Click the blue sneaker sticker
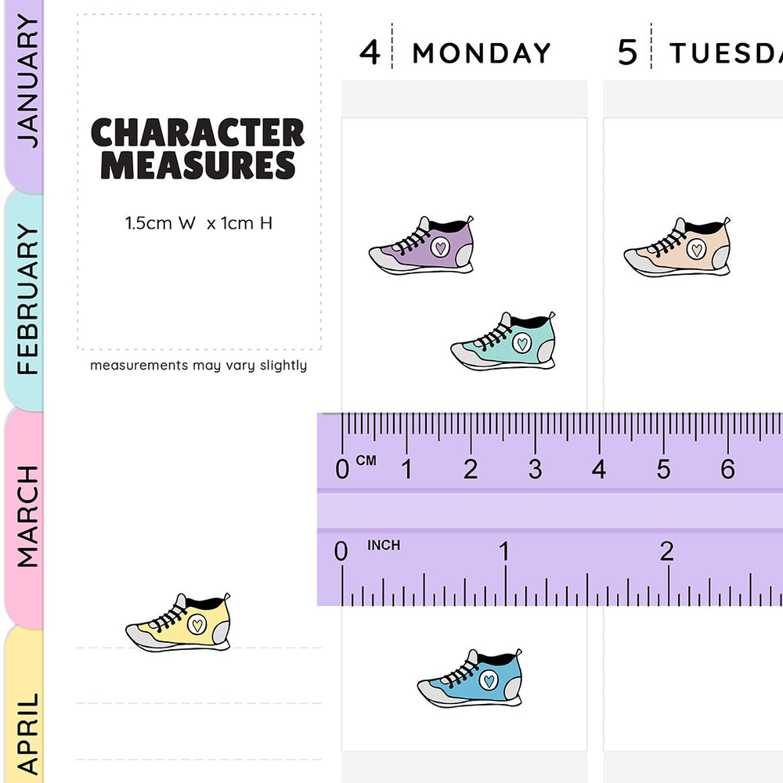The height and width of the screenshot is (783, 783). click(x=471, y=678)
